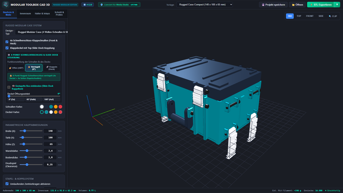Open the Vorlage template dropdown
The image size is (343, 193).
coord(205,5)
